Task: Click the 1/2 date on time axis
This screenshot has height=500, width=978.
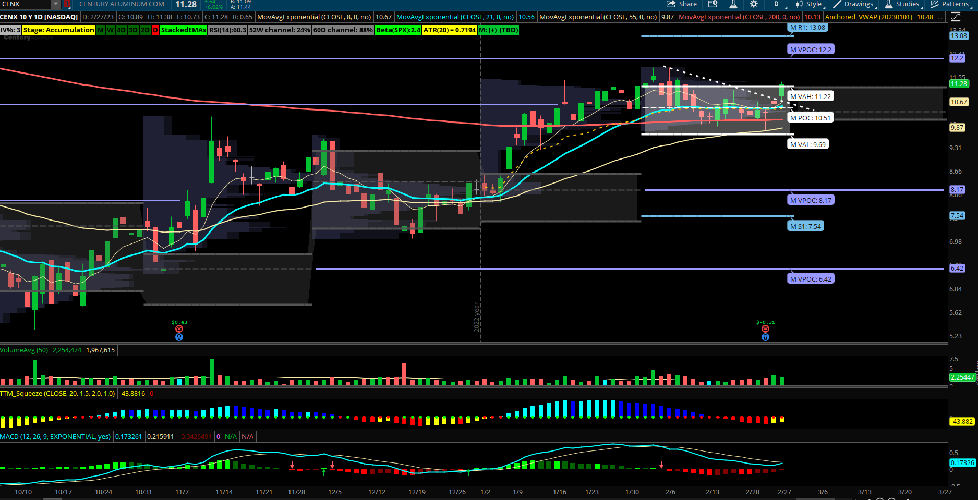Action: [x=485, y=492]
